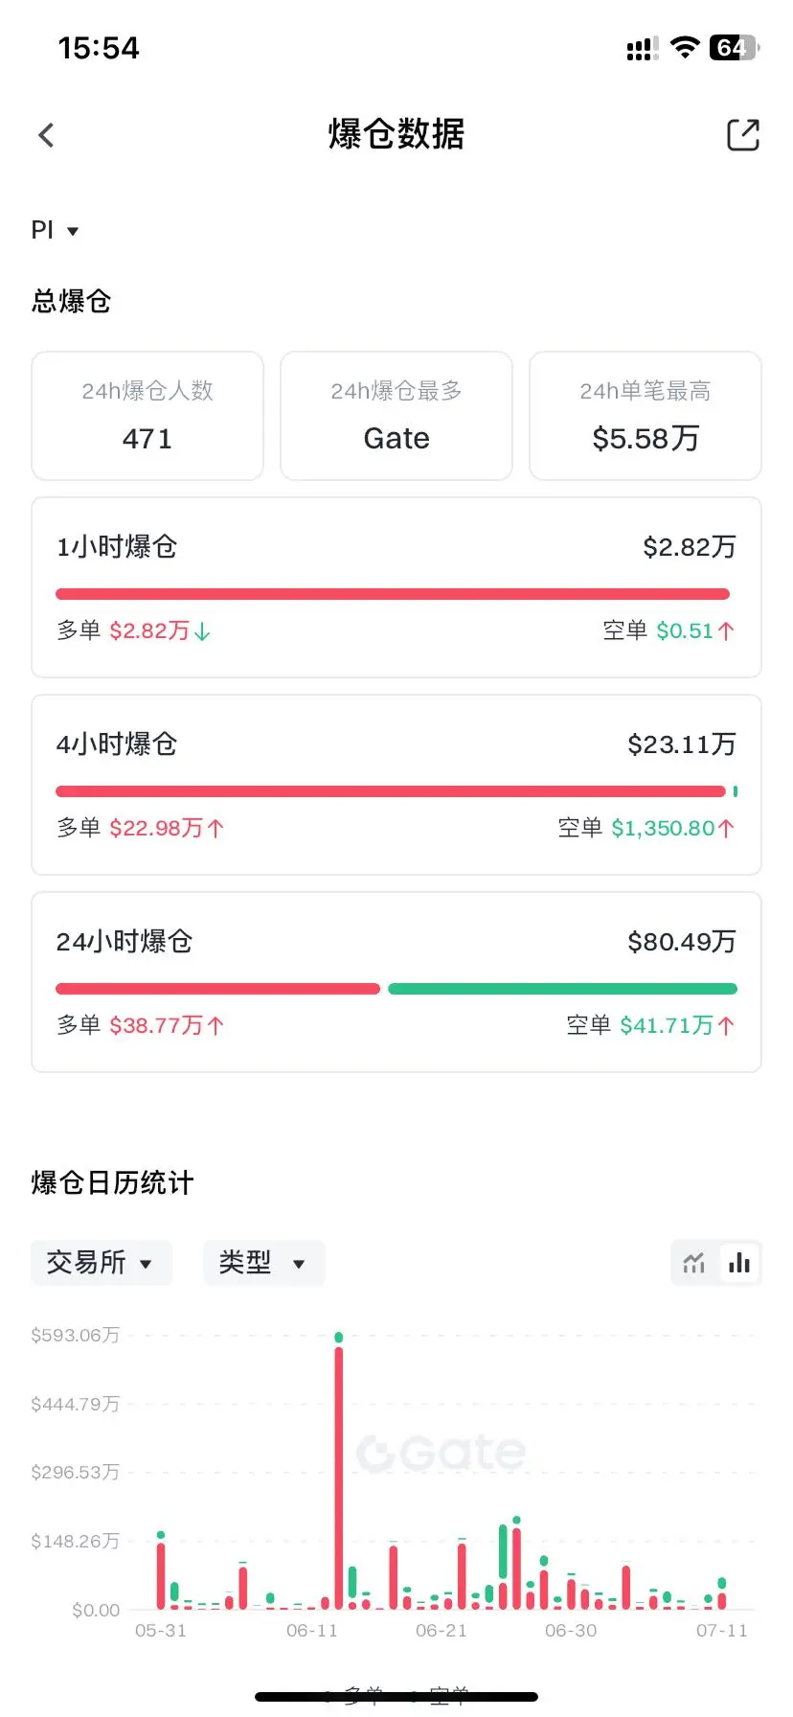Tap the 24h单笔最高 $5.58万 card
The width and height of the screenshot is (793, 1717).
click(x=646, y=416)
